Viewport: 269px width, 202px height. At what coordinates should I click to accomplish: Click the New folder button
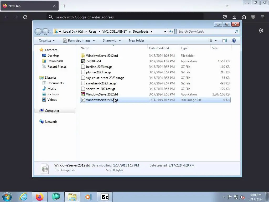[x=137, y=41]
